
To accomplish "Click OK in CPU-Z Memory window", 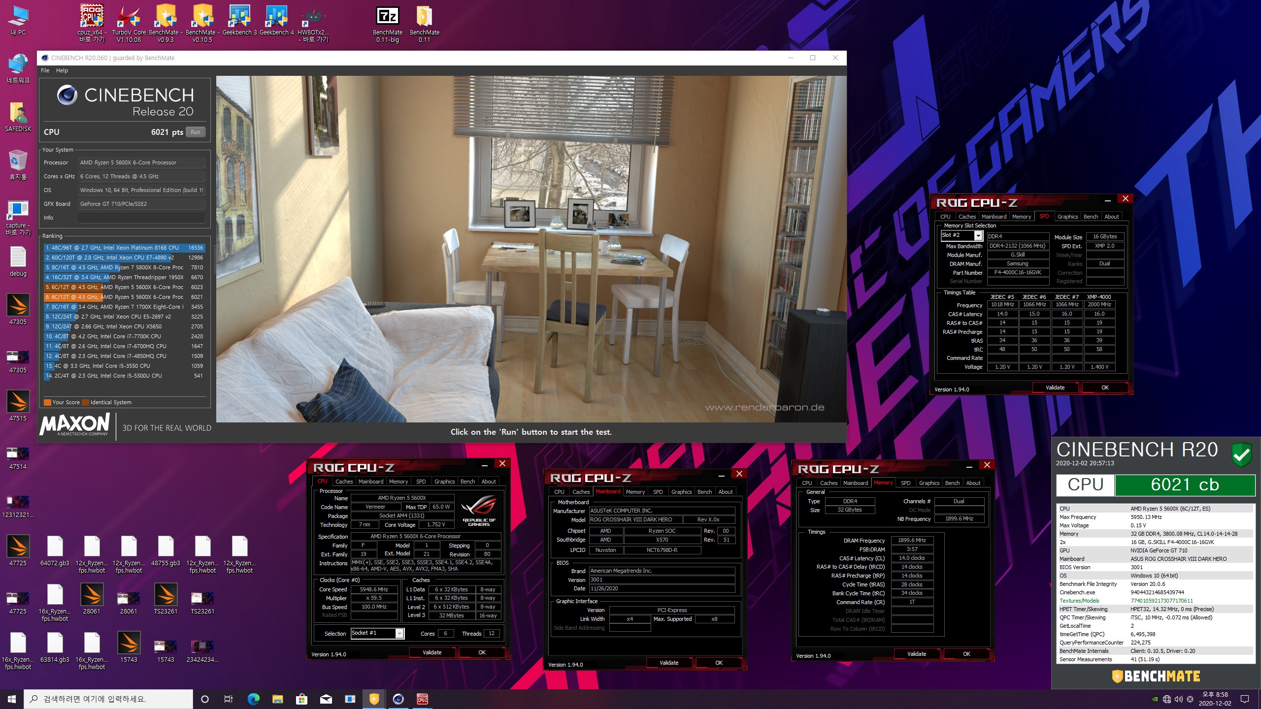I will click(x=966, y=654).
